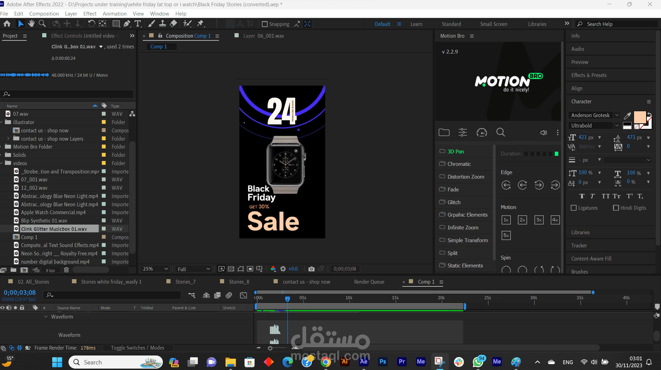Image resolution: width=661 pixels, height=370 pixels.
Task: Go to the Home screen
Action: [x=7, y=23]
